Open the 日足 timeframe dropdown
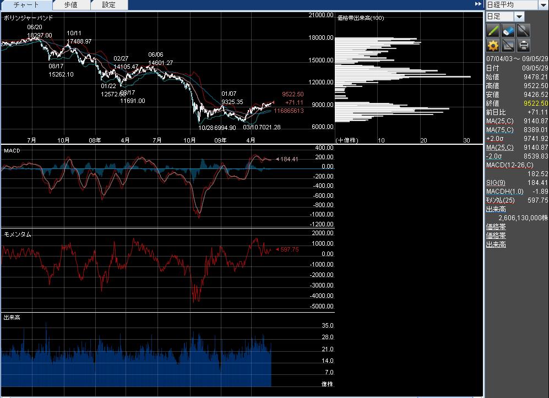Image resolution: width=549 pixels, height=398 pixels. pos(519,17)
